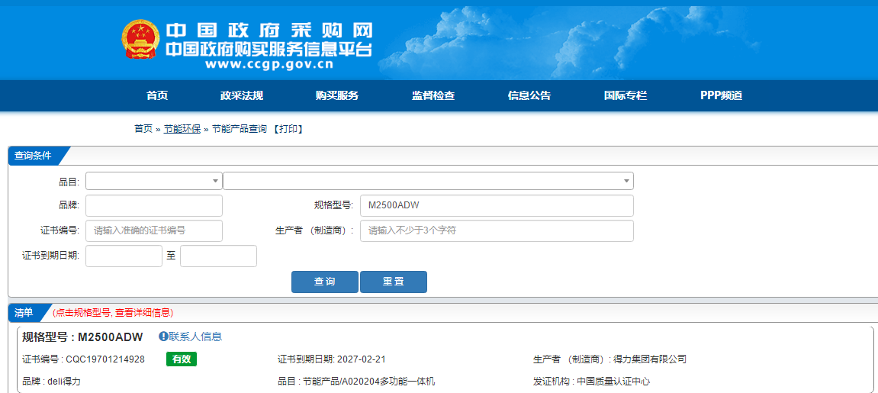Open the 监督检查 navigation item
This screenshot has height=393, width=878.
[x=433, y=96]
